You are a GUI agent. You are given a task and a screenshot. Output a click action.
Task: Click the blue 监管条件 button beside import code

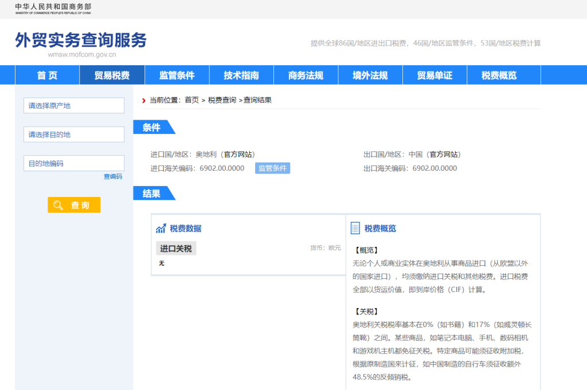tap(272, 168)
